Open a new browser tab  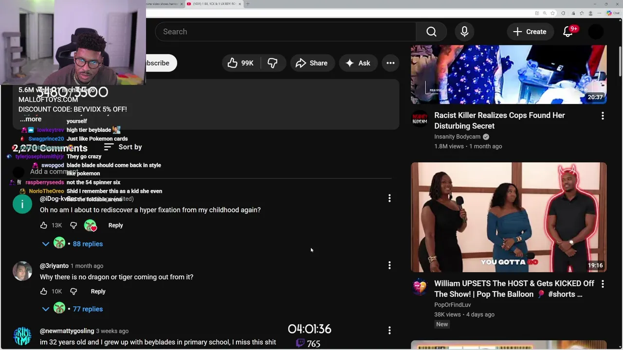[x=247, y=4]
